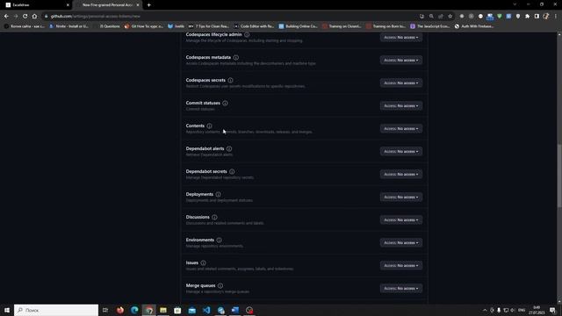Show info for Environments permission
This screenshot has width=562, height=316.
[x=219, y=240]
